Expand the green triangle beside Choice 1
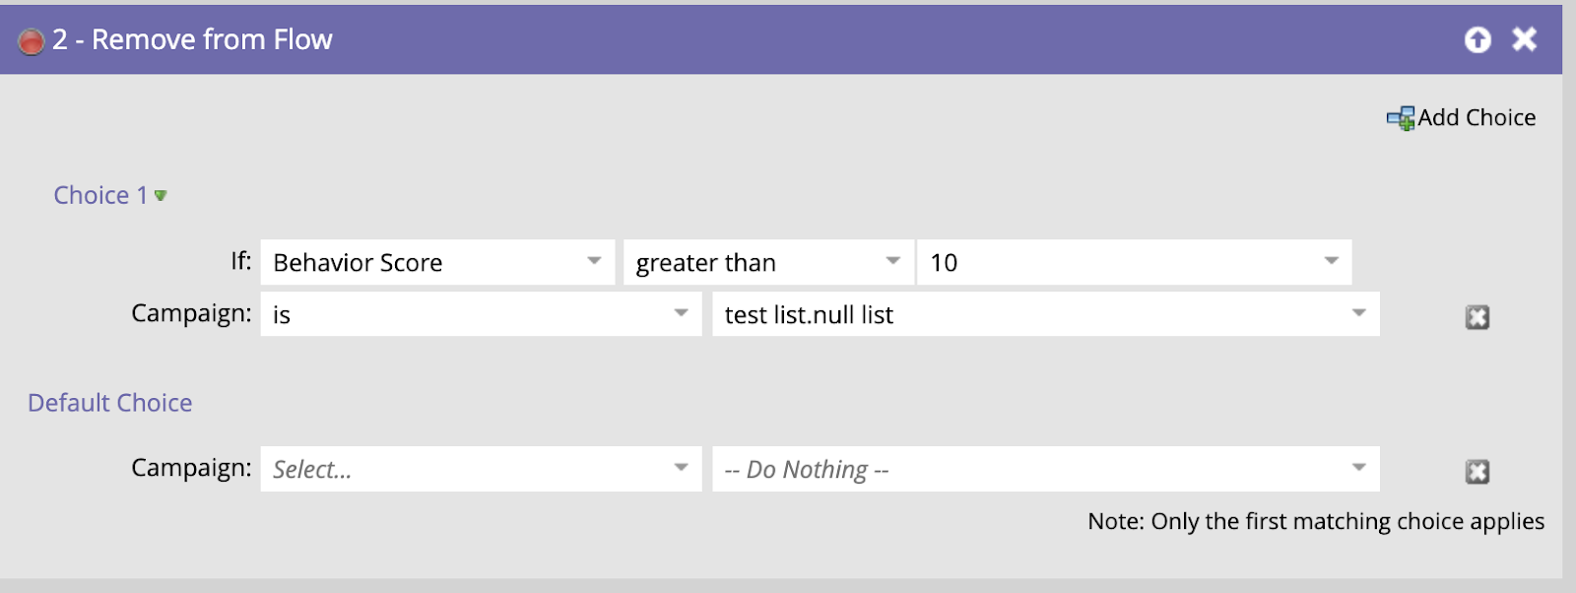This screenshot has height=593, width=1576. (161, 196)
